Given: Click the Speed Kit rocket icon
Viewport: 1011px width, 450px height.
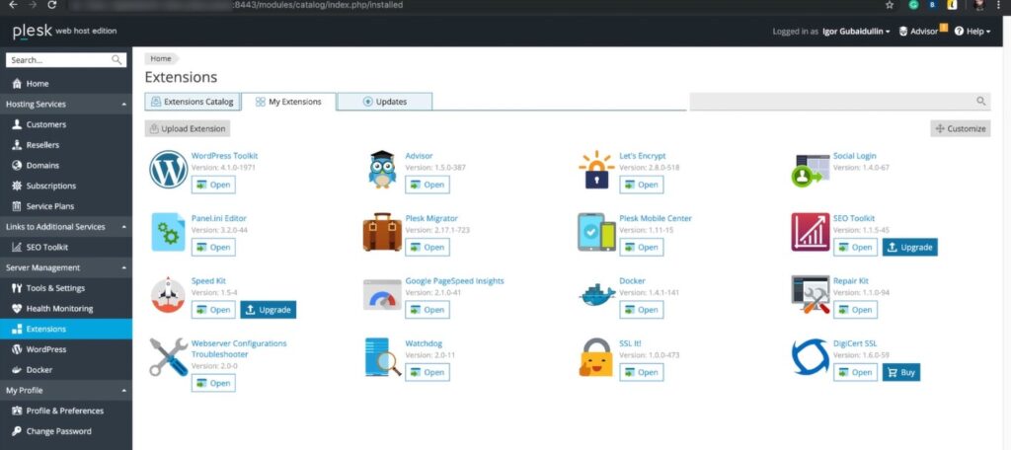Looking at the screenshot, I should (x=168, y=294).
